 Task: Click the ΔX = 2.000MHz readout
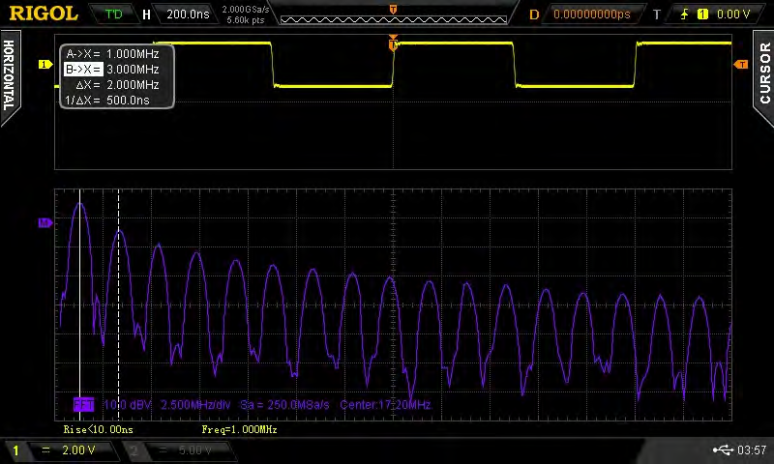point(117,85)
